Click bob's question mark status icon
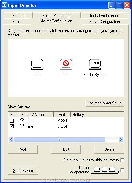Screen dimensions: 132x183 click(x=22, y=120)
